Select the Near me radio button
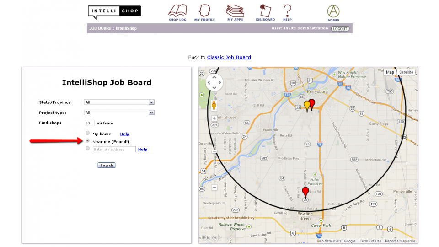This screenshot has height=247, width=439. (88, 141)
